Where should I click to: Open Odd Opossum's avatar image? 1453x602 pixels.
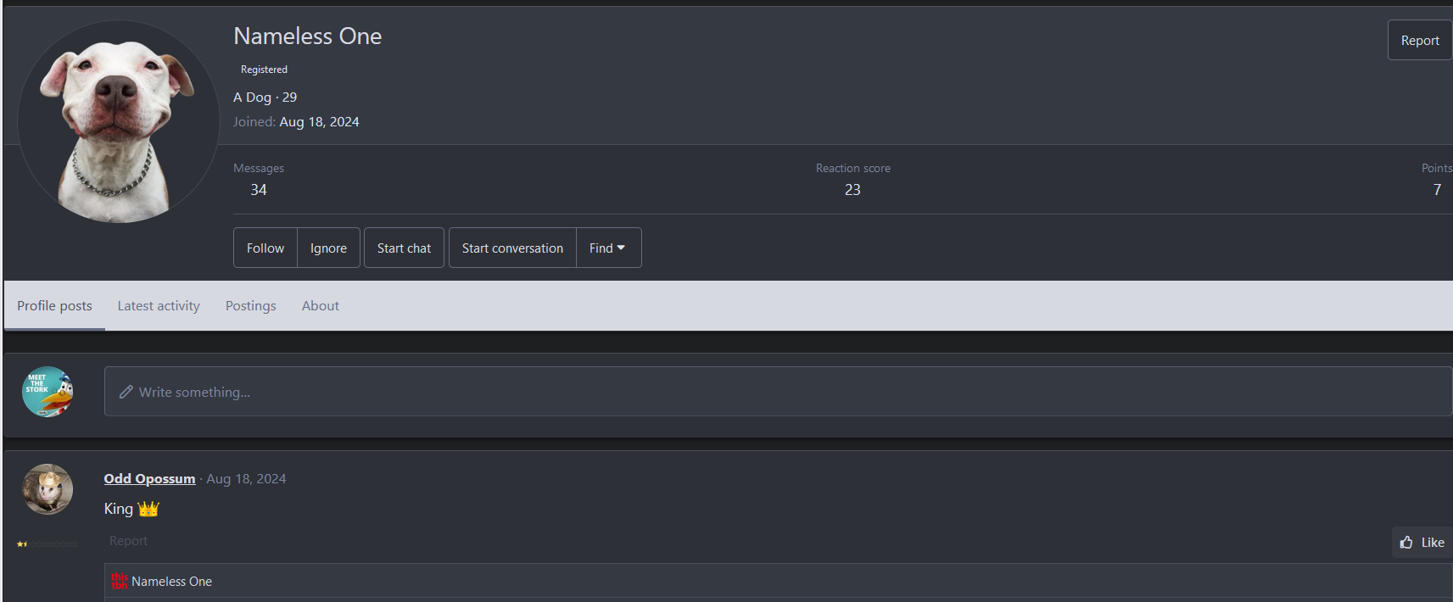pyautogui.click(x=48, y=489)
